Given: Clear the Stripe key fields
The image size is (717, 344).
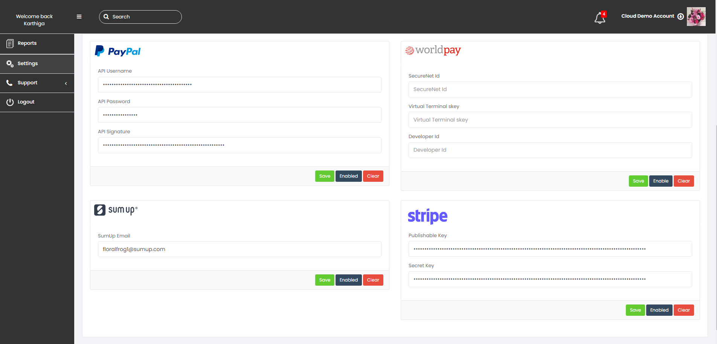Looking at the screenshot, I should click(x=683, y=310).
